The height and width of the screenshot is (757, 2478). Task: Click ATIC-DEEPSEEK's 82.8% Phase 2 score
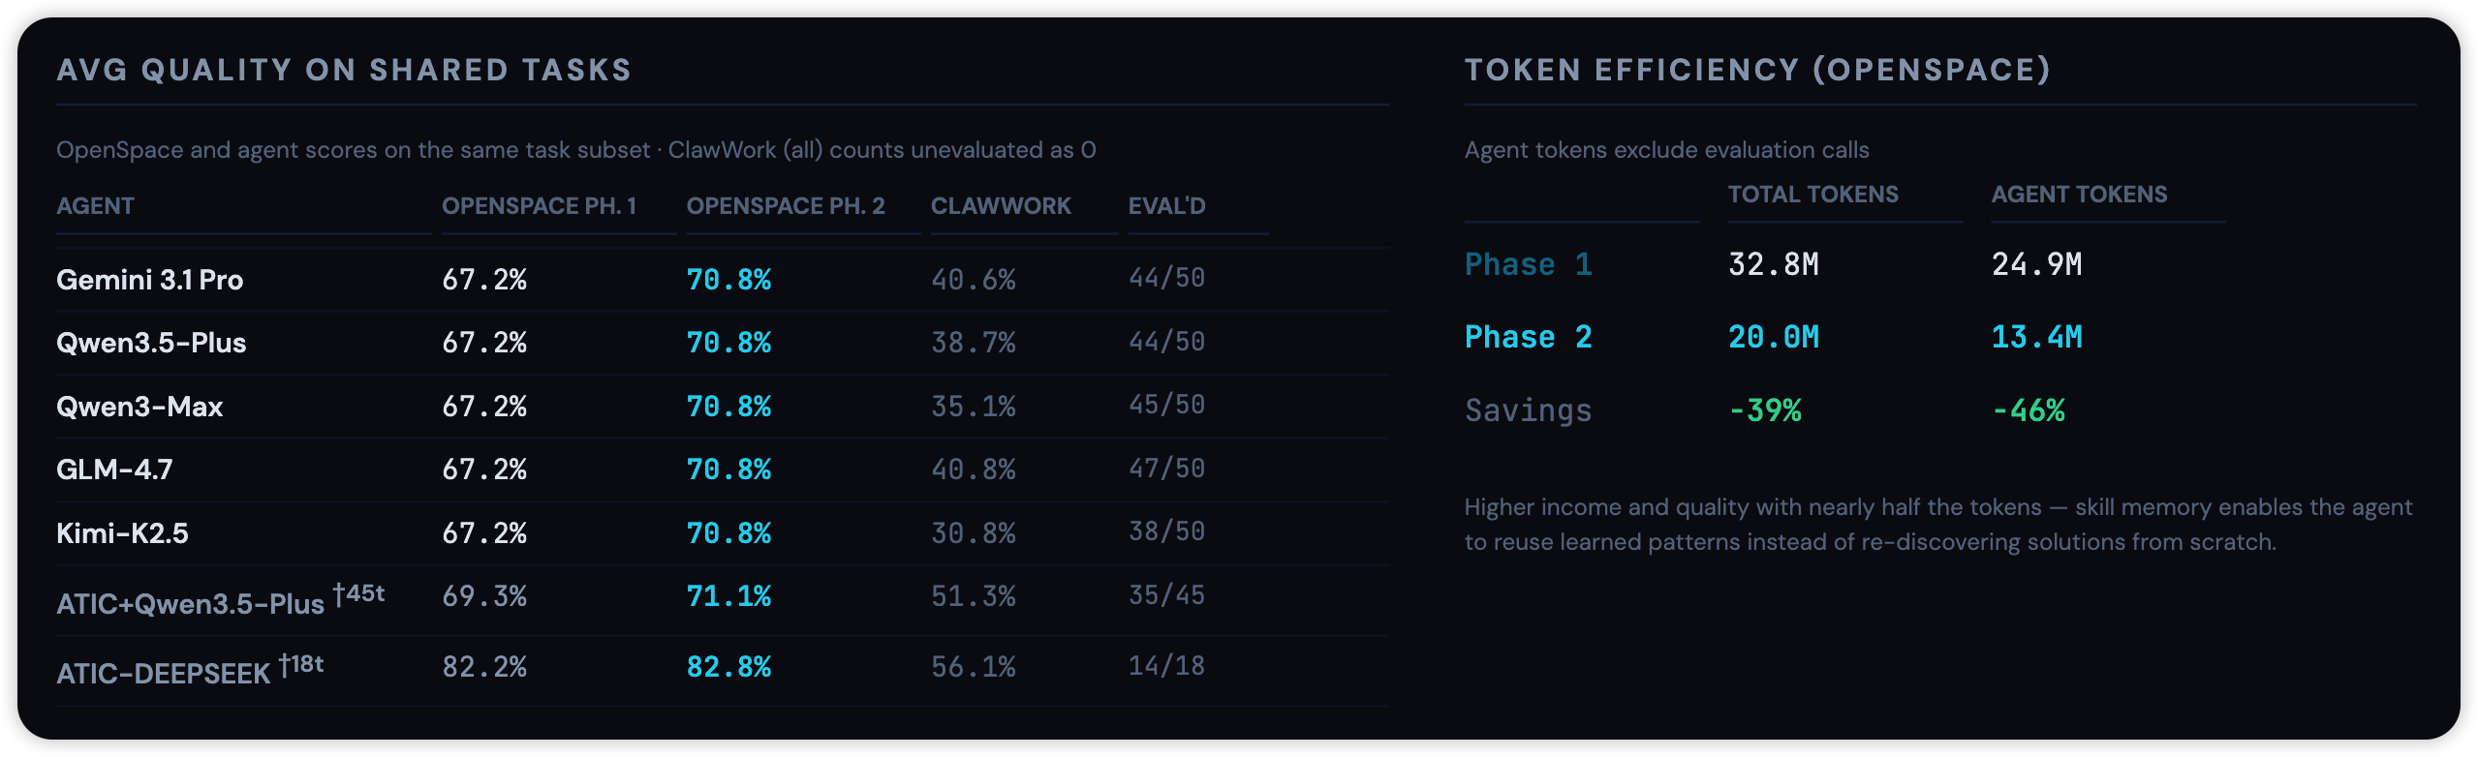[x=728, y=667]
